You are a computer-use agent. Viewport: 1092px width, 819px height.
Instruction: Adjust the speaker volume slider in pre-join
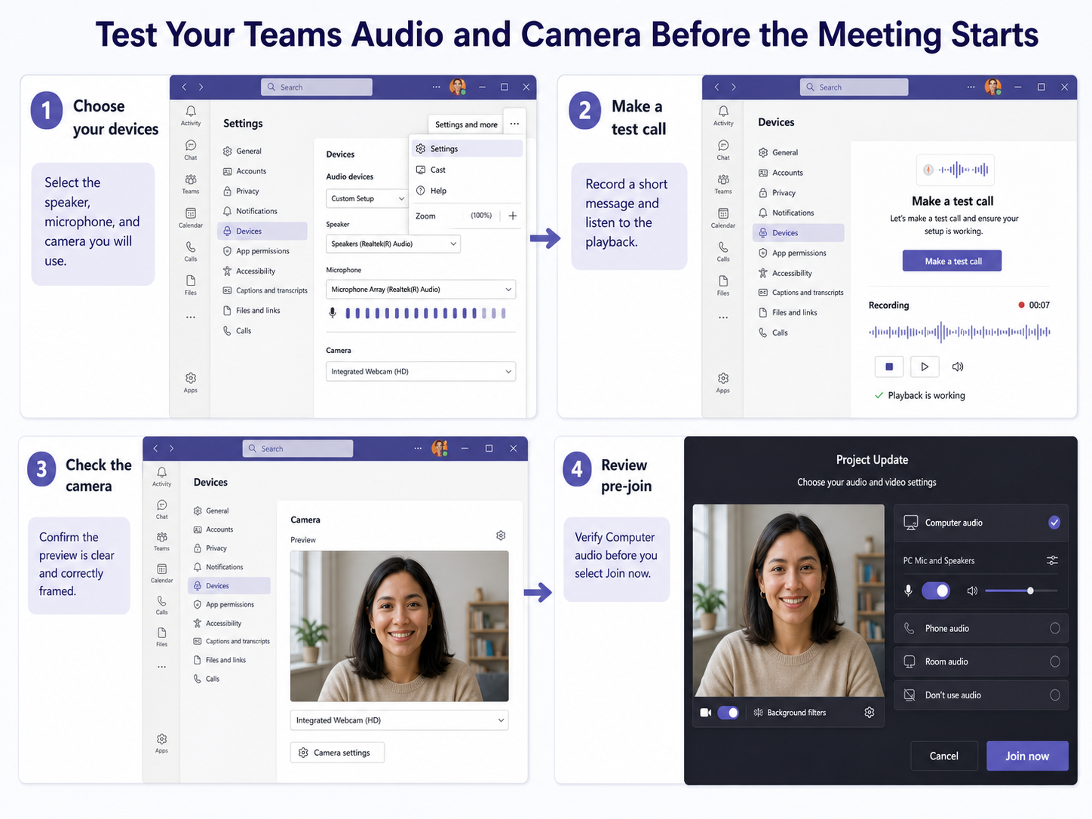click(x=1021, y=590)
